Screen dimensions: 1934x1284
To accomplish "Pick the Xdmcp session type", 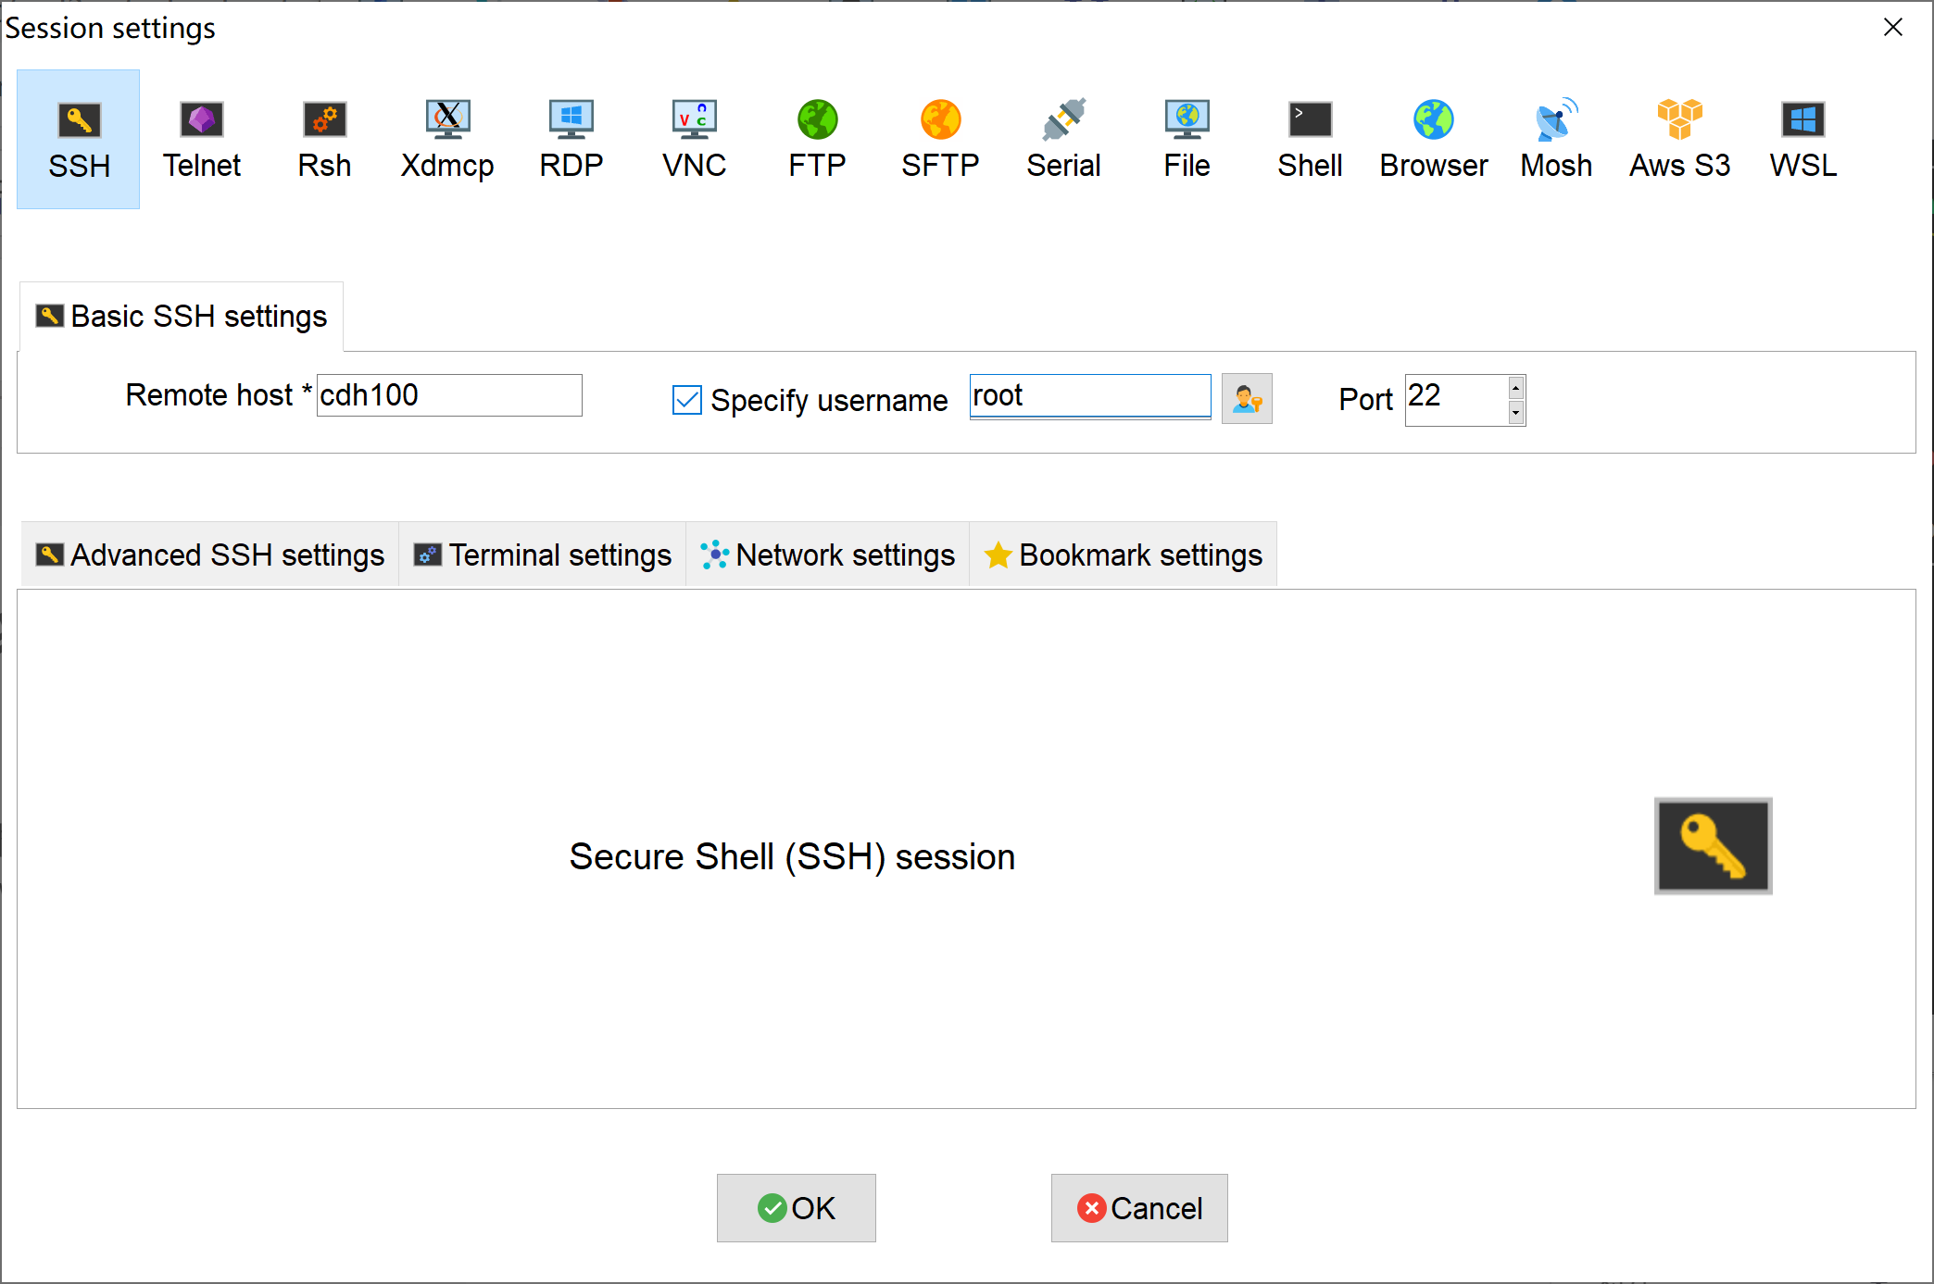I will pos(447,139).
